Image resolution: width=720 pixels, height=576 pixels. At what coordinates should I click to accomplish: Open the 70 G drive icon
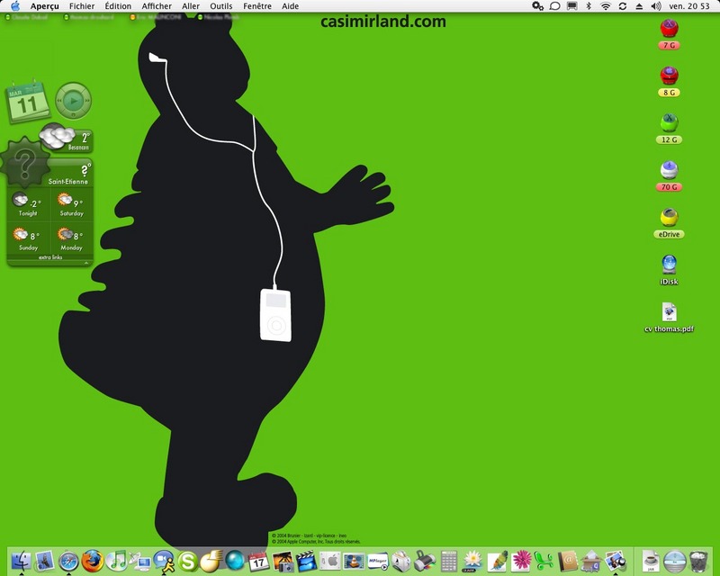coord(669,170)
